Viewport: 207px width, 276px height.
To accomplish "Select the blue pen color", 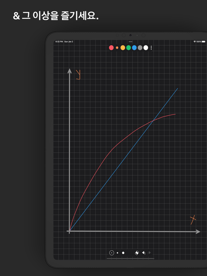I will coord(134,48).
